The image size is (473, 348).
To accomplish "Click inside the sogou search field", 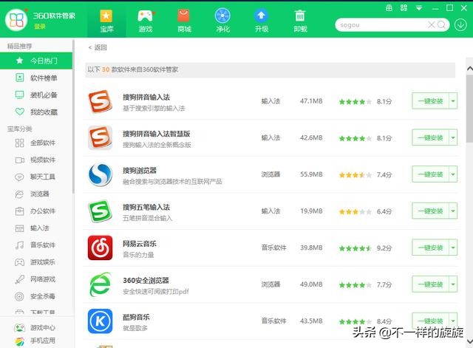I will 381,25.
